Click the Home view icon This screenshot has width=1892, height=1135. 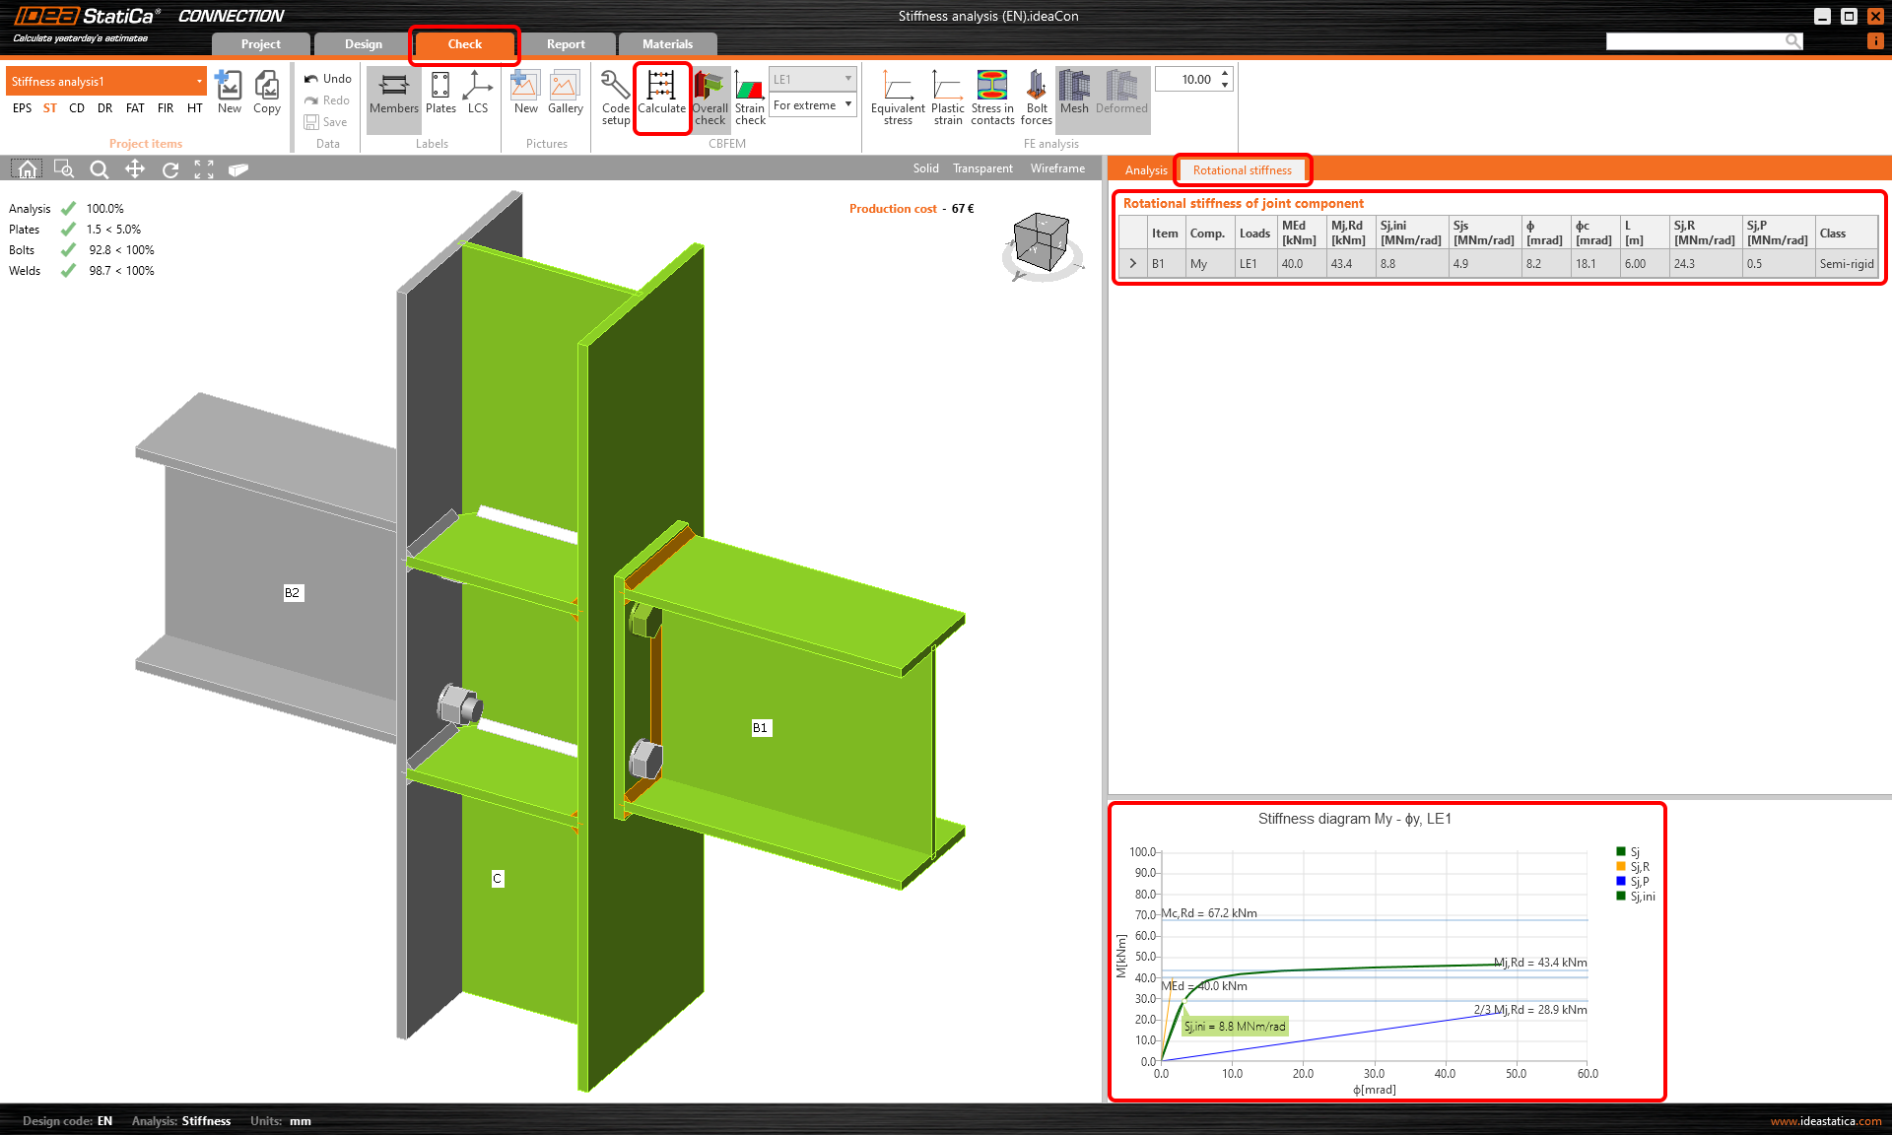[28, 169]
